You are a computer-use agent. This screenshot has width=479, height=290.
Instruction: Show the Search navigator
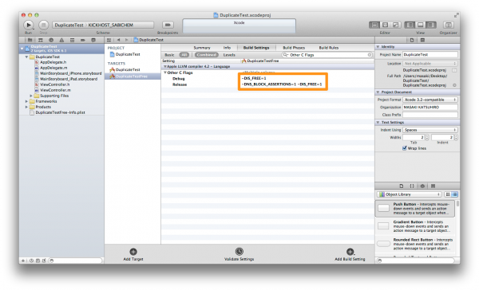coord(51,40)
